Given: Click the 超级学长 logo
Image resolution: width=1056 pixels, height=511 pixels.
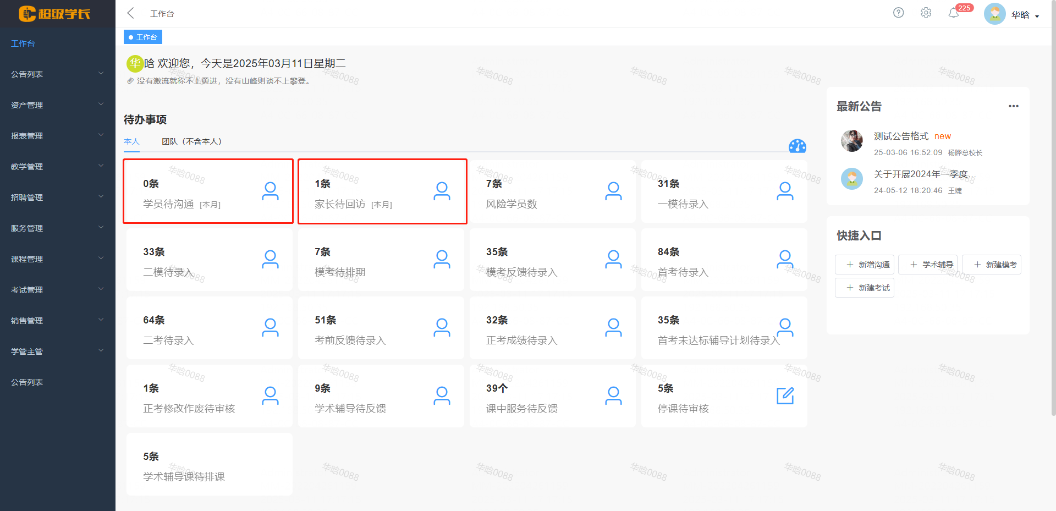Looking at the screenshot, I should [55, 14].
